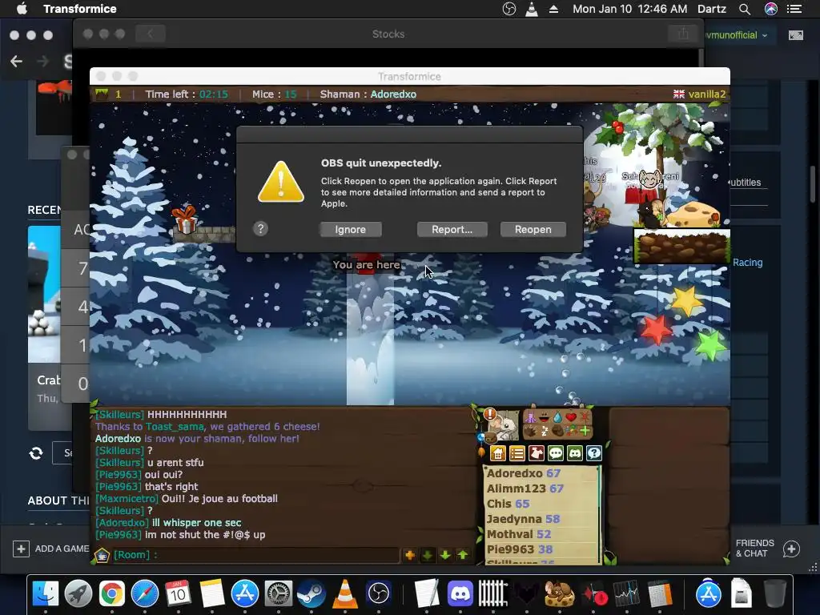Viewport: 820px width, 615px height.
Task: Click the Dartz user name in menu bar
Action: 712,9
